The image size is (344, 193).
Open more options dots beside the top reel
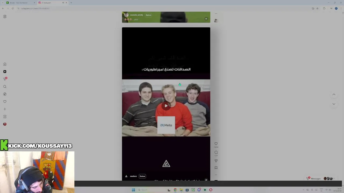pos(216,13)
